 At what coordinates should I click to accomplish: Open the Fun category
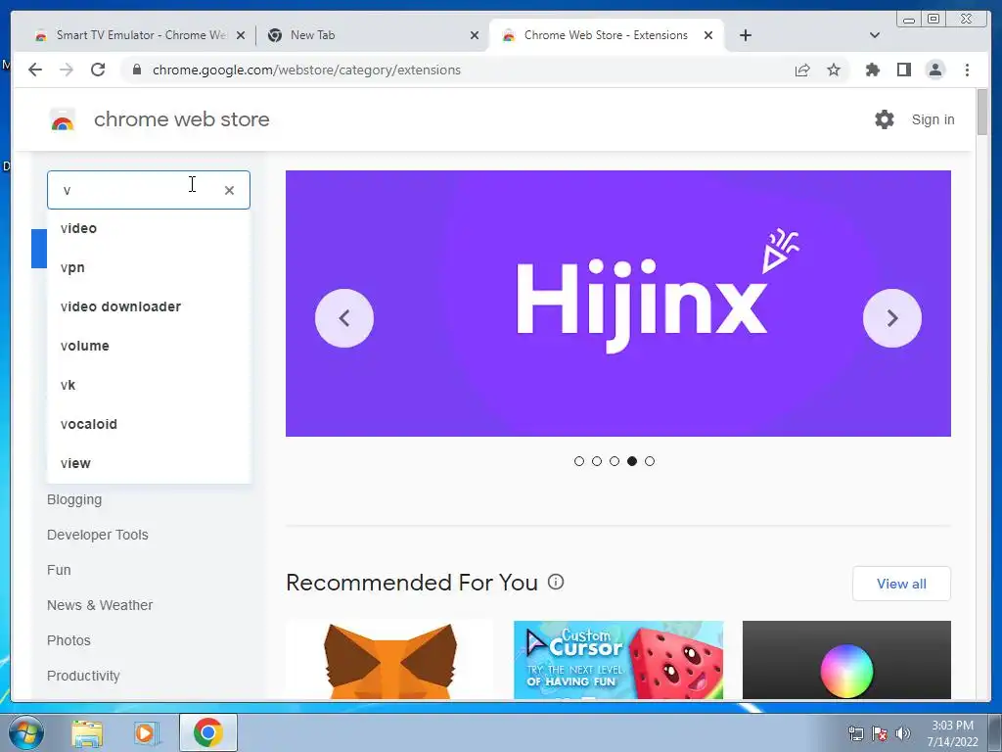[x=59, y=570]
